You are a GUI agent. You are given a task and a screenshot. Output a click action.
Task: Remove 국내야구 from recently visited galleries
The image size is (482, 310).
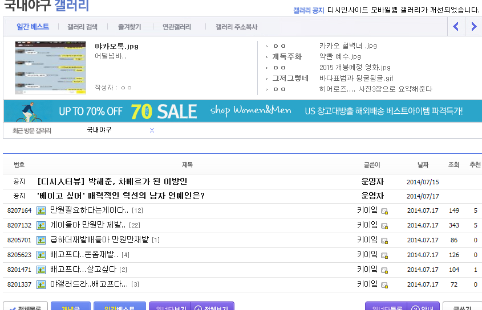152,130
